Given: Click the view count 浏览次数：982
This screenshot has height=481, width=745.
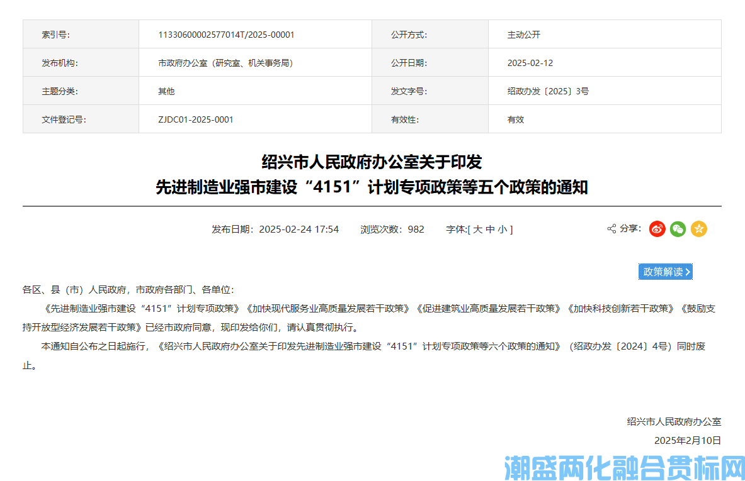Looking at the screenshot, I should pos(392,229).
